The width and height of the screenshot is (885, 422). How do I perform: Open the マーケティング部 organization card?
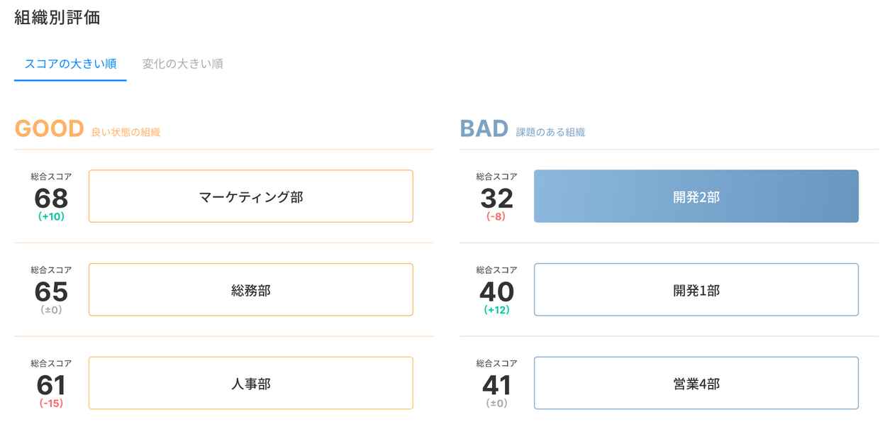[x=251, y=196]
